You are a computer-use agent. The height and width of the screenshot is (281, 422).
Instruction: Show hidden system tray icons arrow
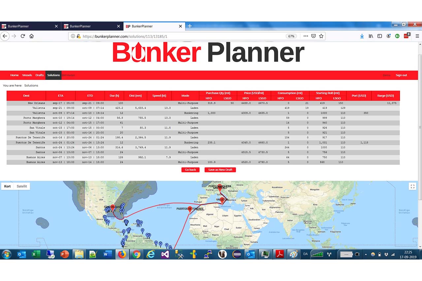coord(366,255)
